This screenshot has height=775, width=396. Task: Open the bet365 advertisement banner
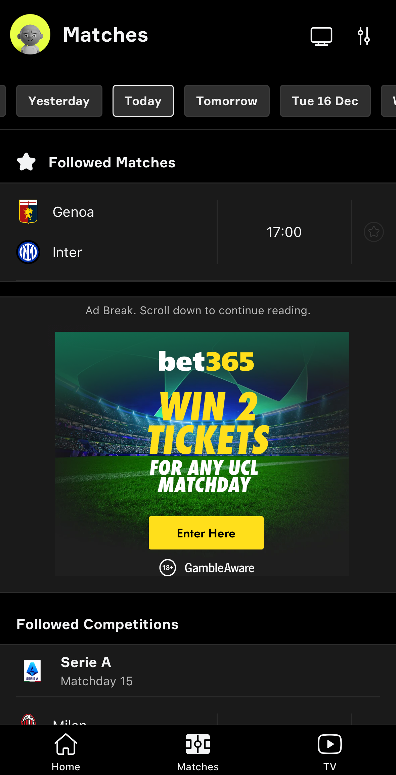pos(202,450)
